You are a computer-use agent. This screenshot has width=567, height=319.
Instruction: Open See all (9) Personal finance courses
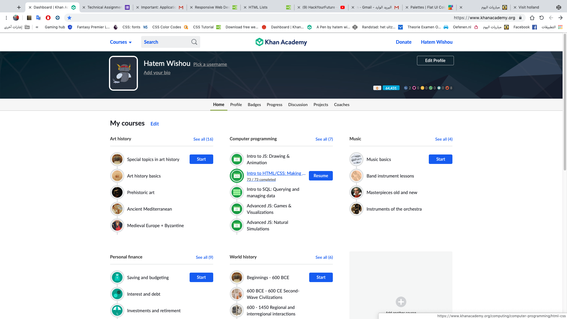[204, 257]
